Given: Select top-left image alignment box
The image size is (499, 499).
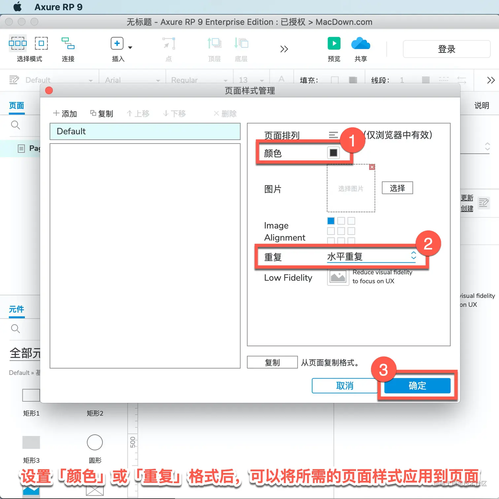Looking at the screenshot, I should pyautogui.click(x=331, y=221).
